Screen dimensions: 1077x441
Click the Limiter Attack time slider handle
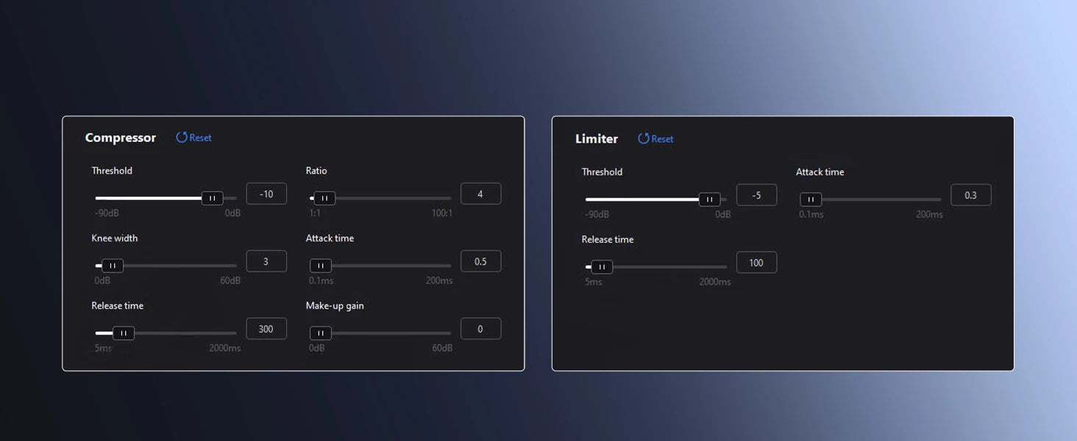point(811,199)
